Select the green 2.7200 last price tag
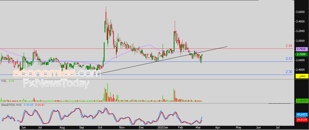 (301, 54)
